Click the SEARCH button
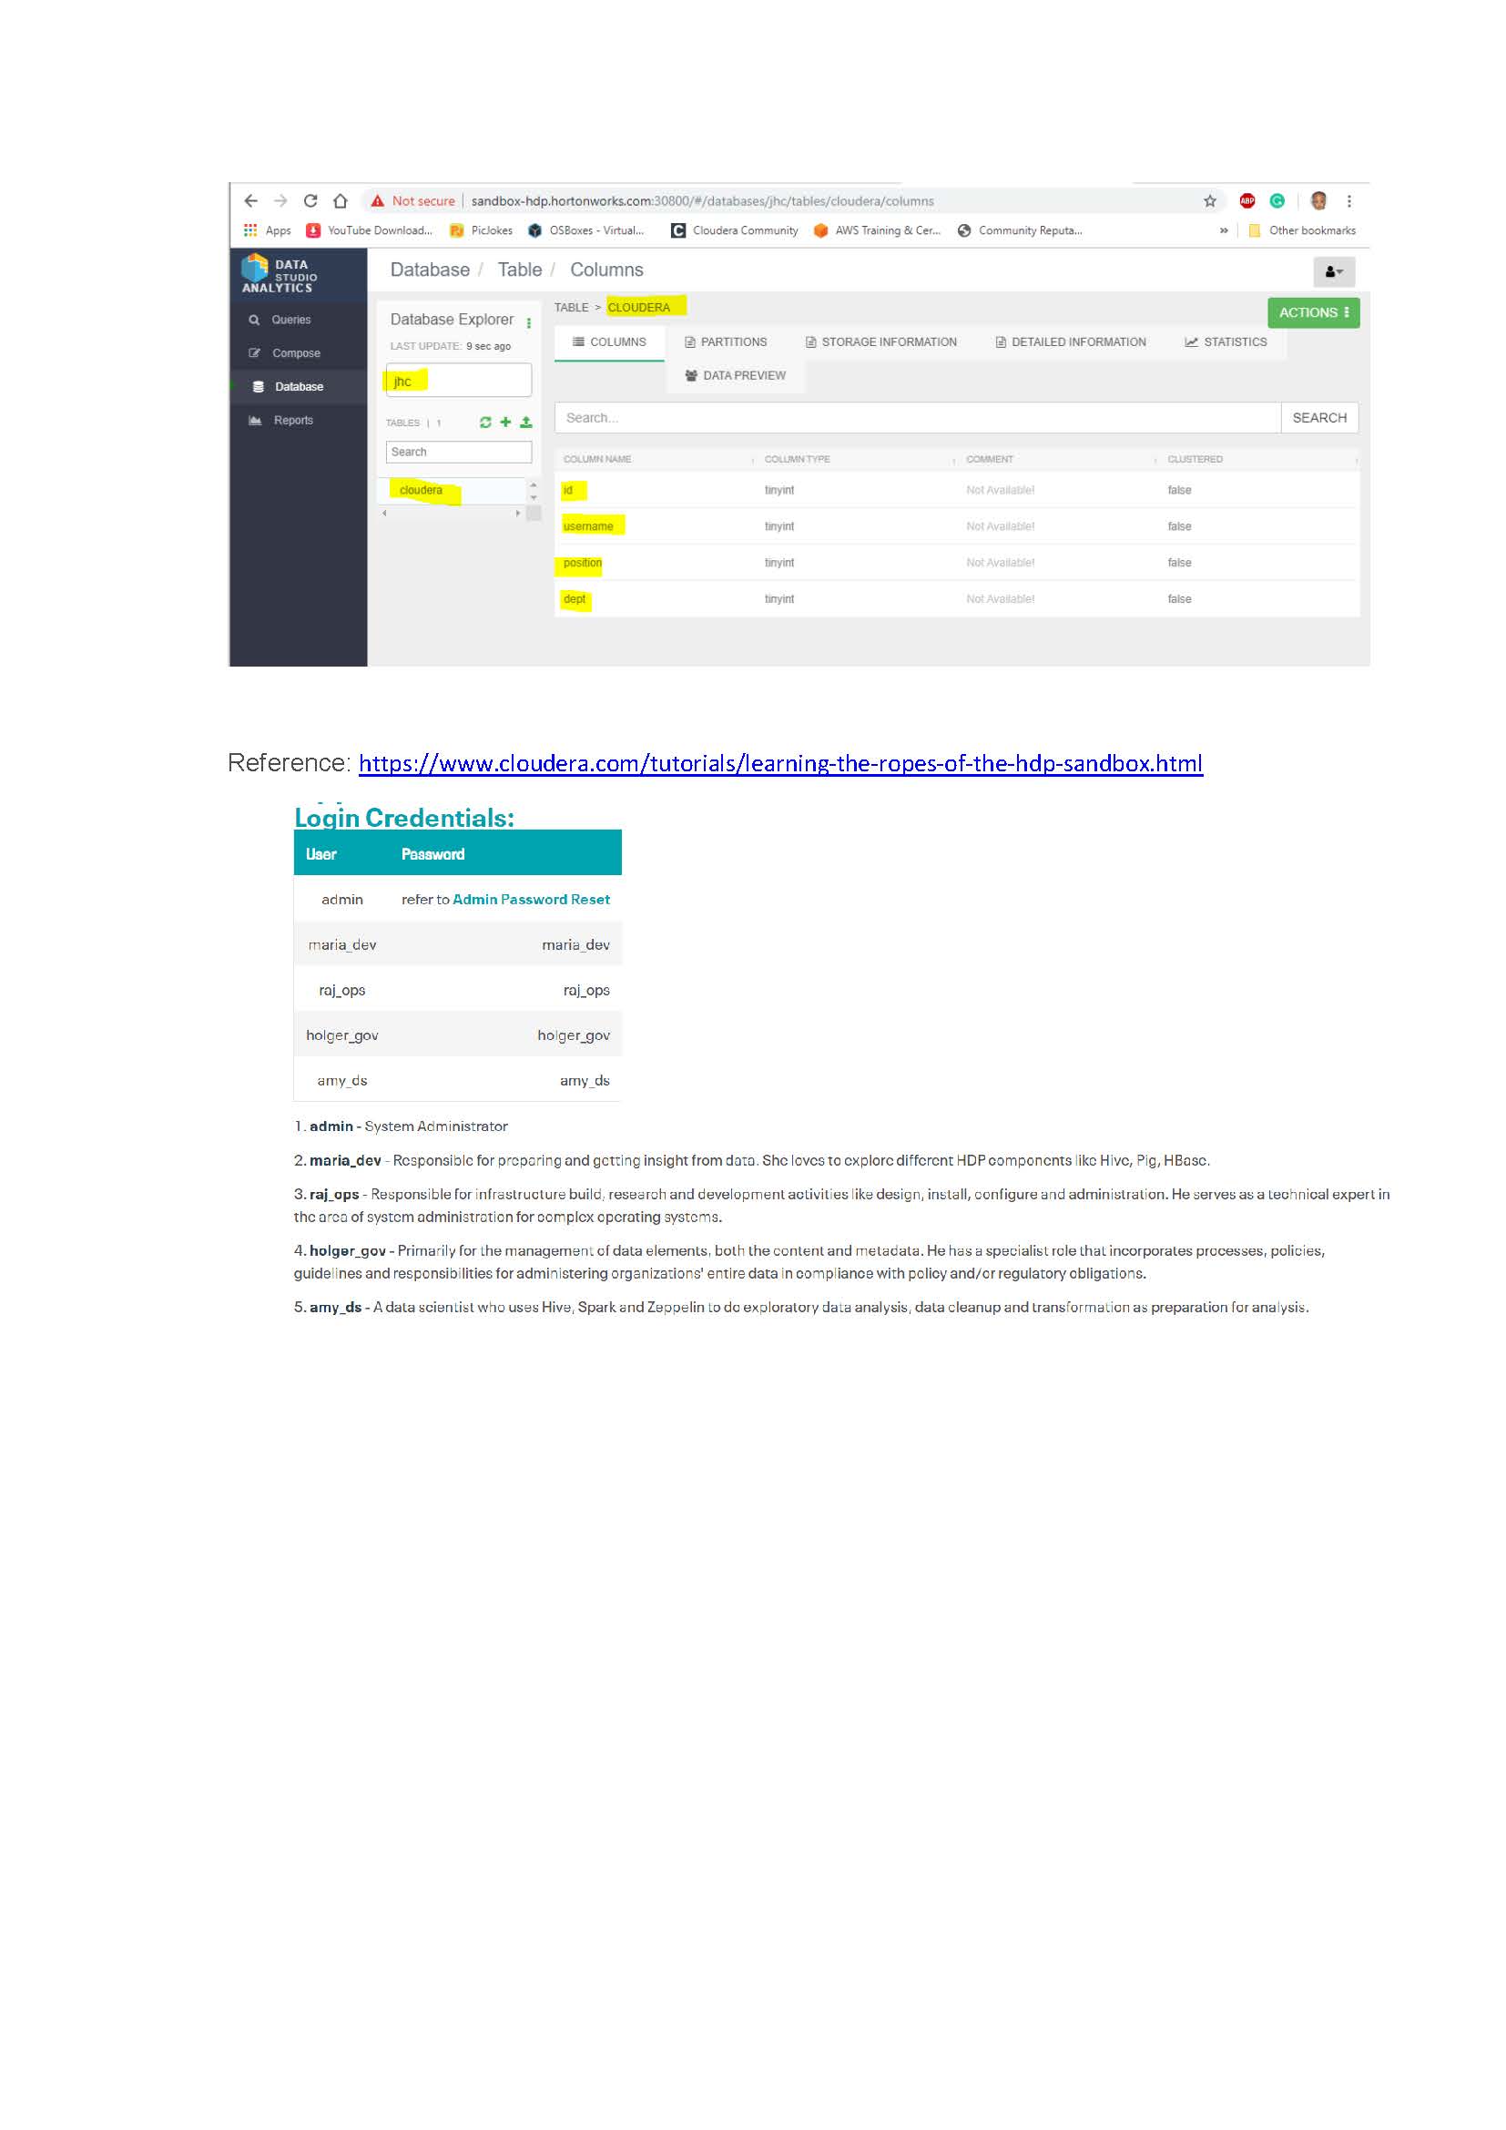Image resolution: width=1506 pixels, height=2130 pixels. [1318, 417]
